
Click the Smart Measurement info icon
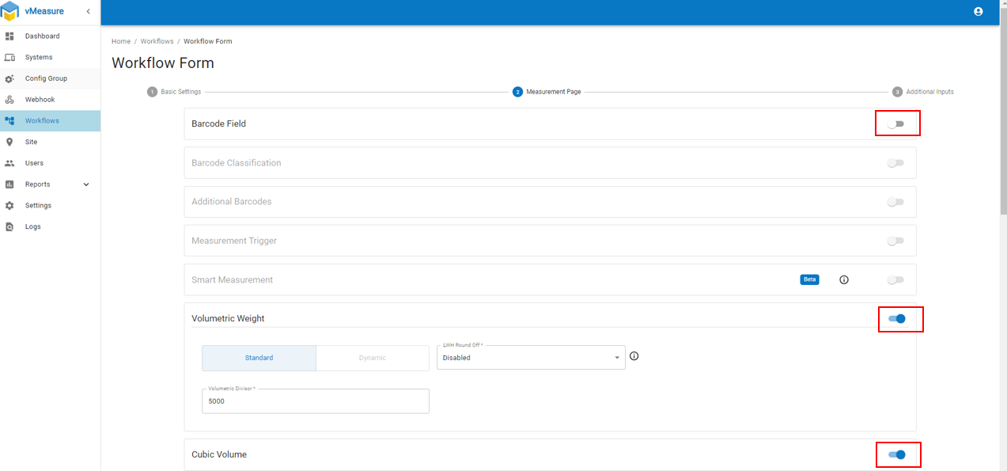coord(844,279)
